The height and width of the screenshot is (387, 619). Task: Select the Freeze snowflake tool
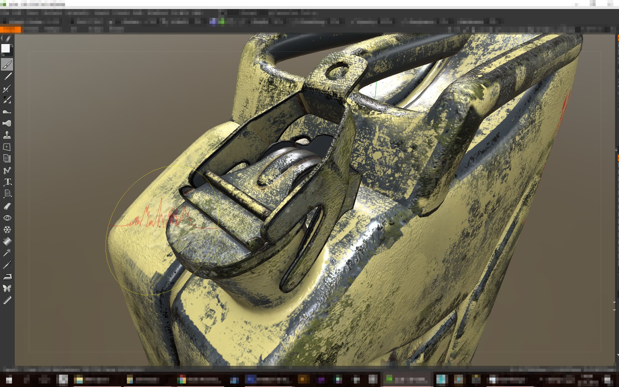(7, 229)
